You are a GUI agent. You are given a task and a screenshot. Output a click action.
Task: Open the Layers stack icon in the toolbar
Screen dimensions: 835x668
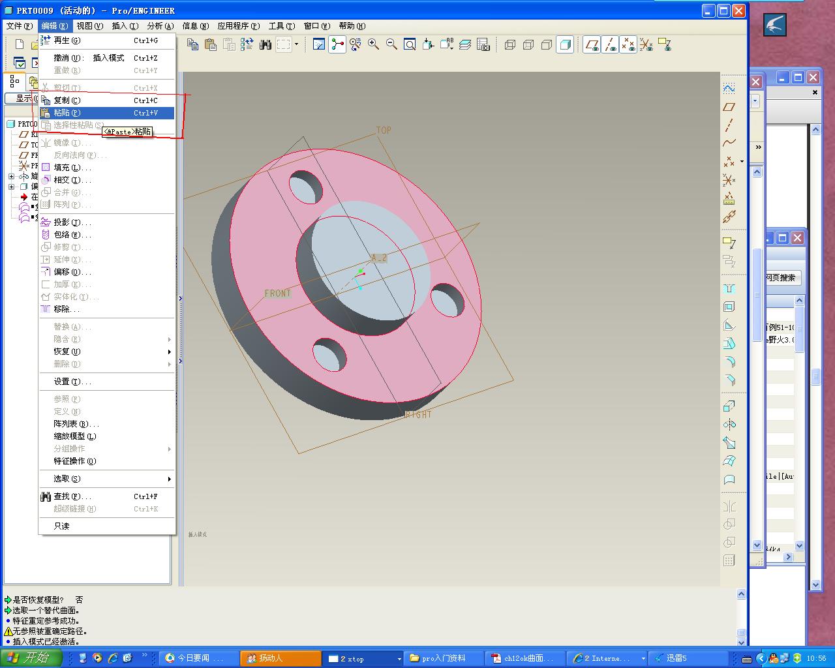click(464, 44)
